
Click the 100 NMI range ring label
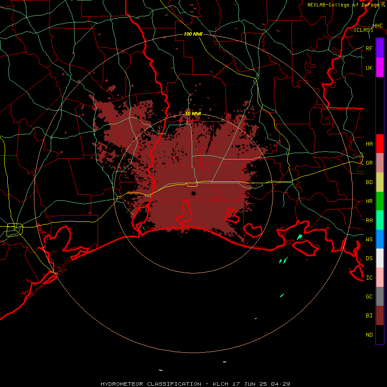(193, 34)
